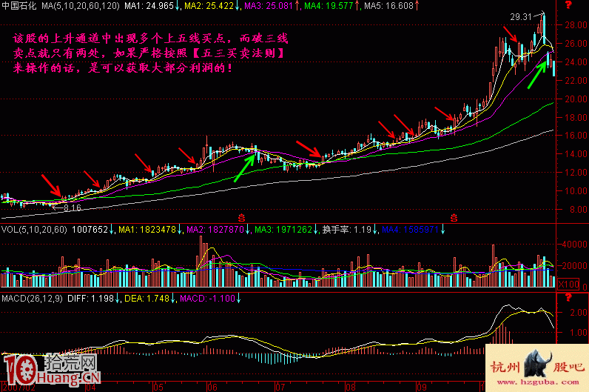
Task: Click the 24.00 price axis label
Action: (576, 62)
